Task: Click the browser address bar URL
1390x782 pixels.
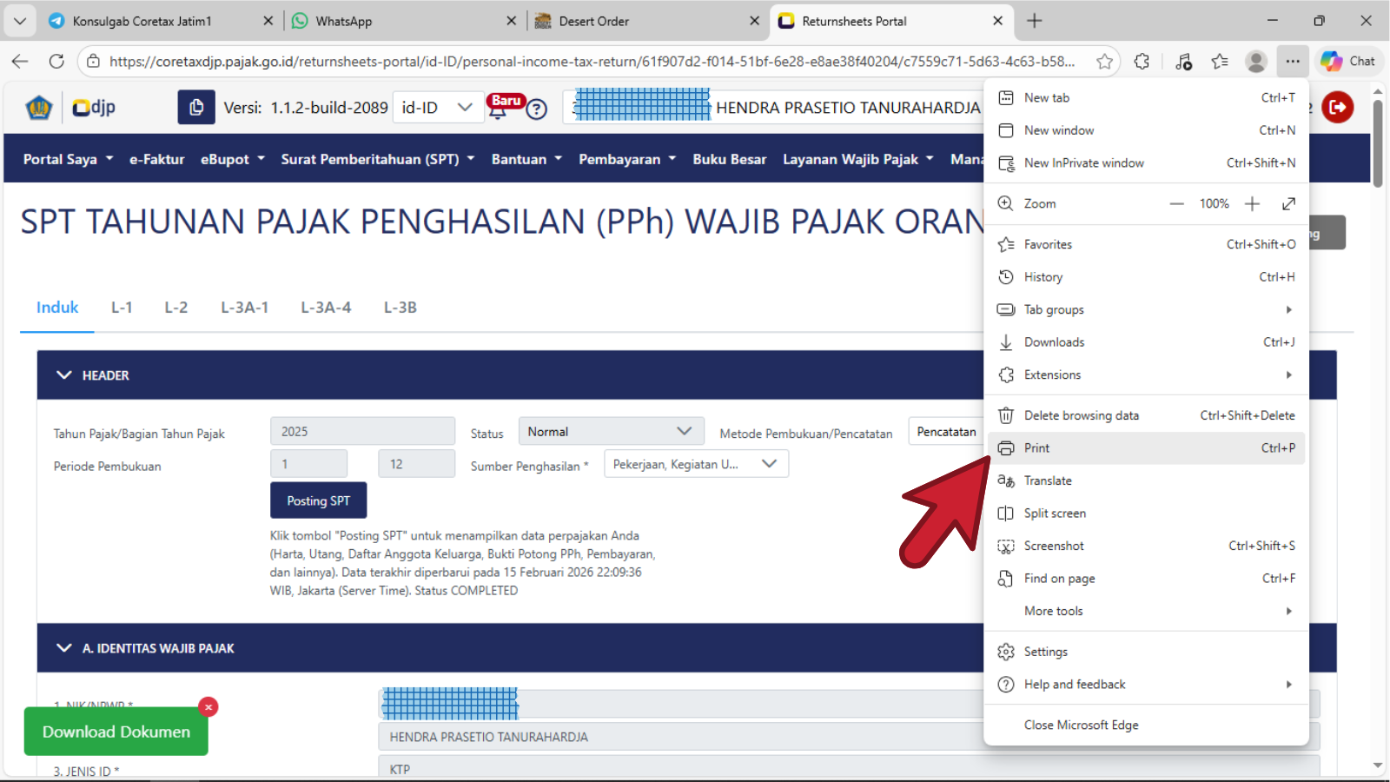Action: pyautogui.click(x=591, y=62)
